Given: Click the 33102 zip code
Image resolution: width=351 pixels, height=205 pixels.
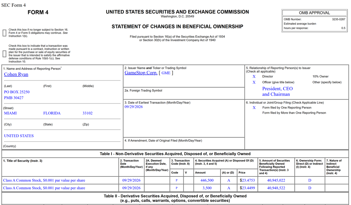Looking at the screenshot, I should pos(87,113).
